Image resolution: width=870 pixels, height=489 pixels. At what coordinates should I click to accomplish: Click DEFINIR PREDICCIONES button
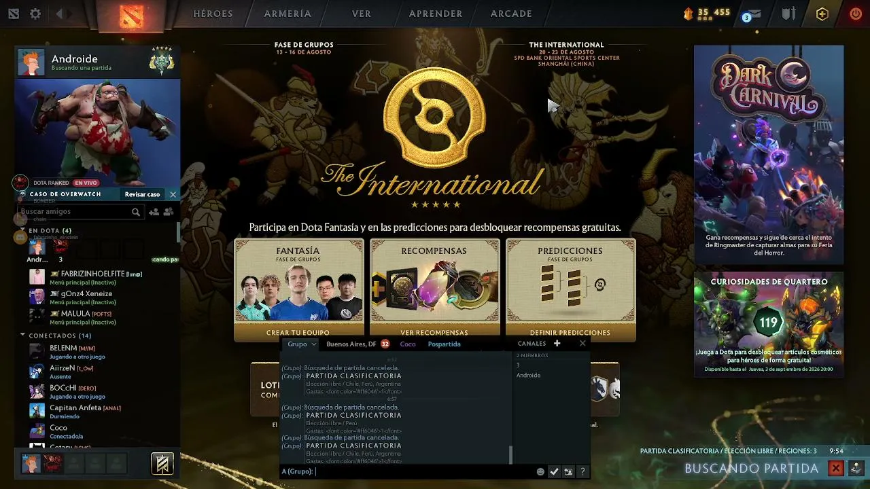tap(570, 333)
